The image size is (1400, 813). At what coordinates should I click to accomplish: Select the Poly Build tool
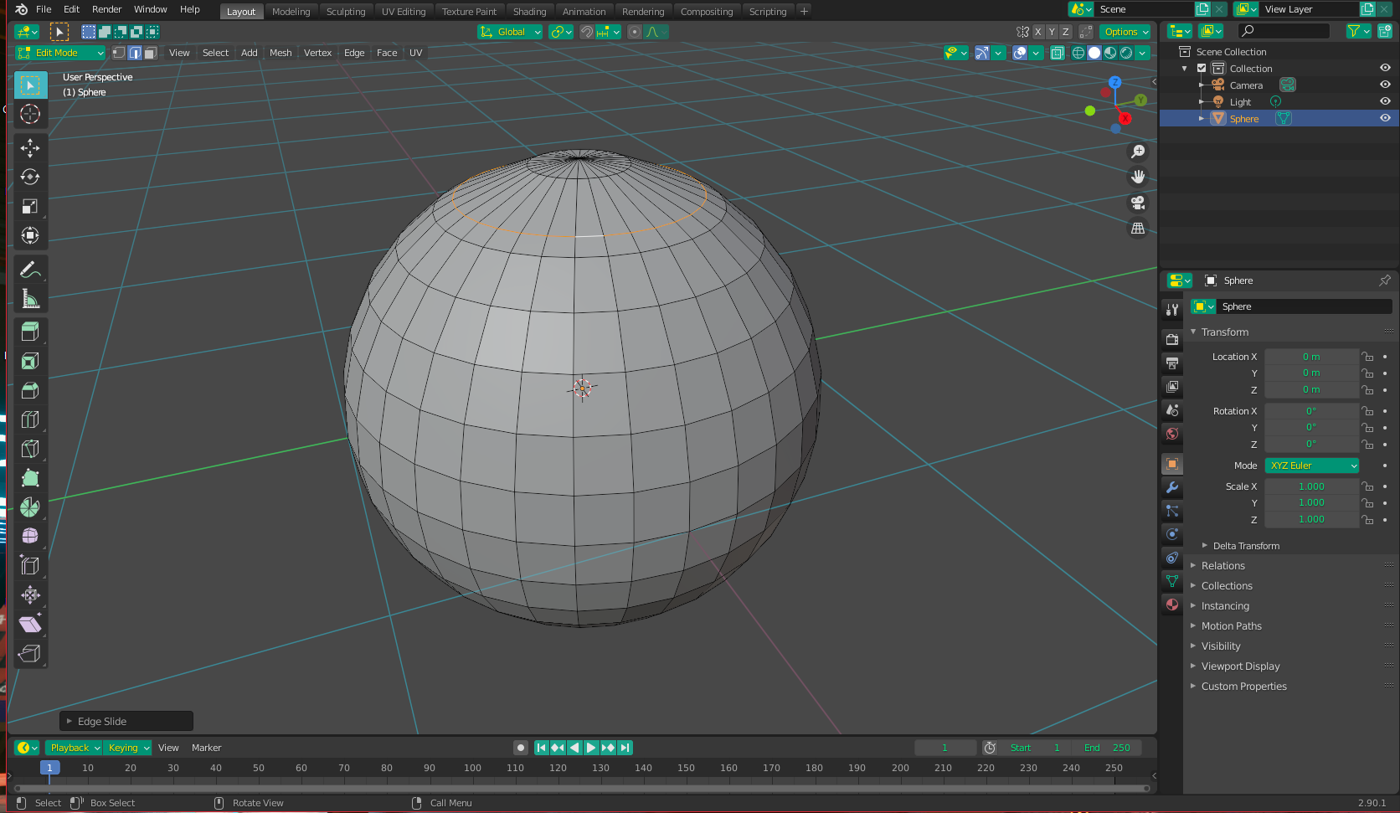point(30,478)
